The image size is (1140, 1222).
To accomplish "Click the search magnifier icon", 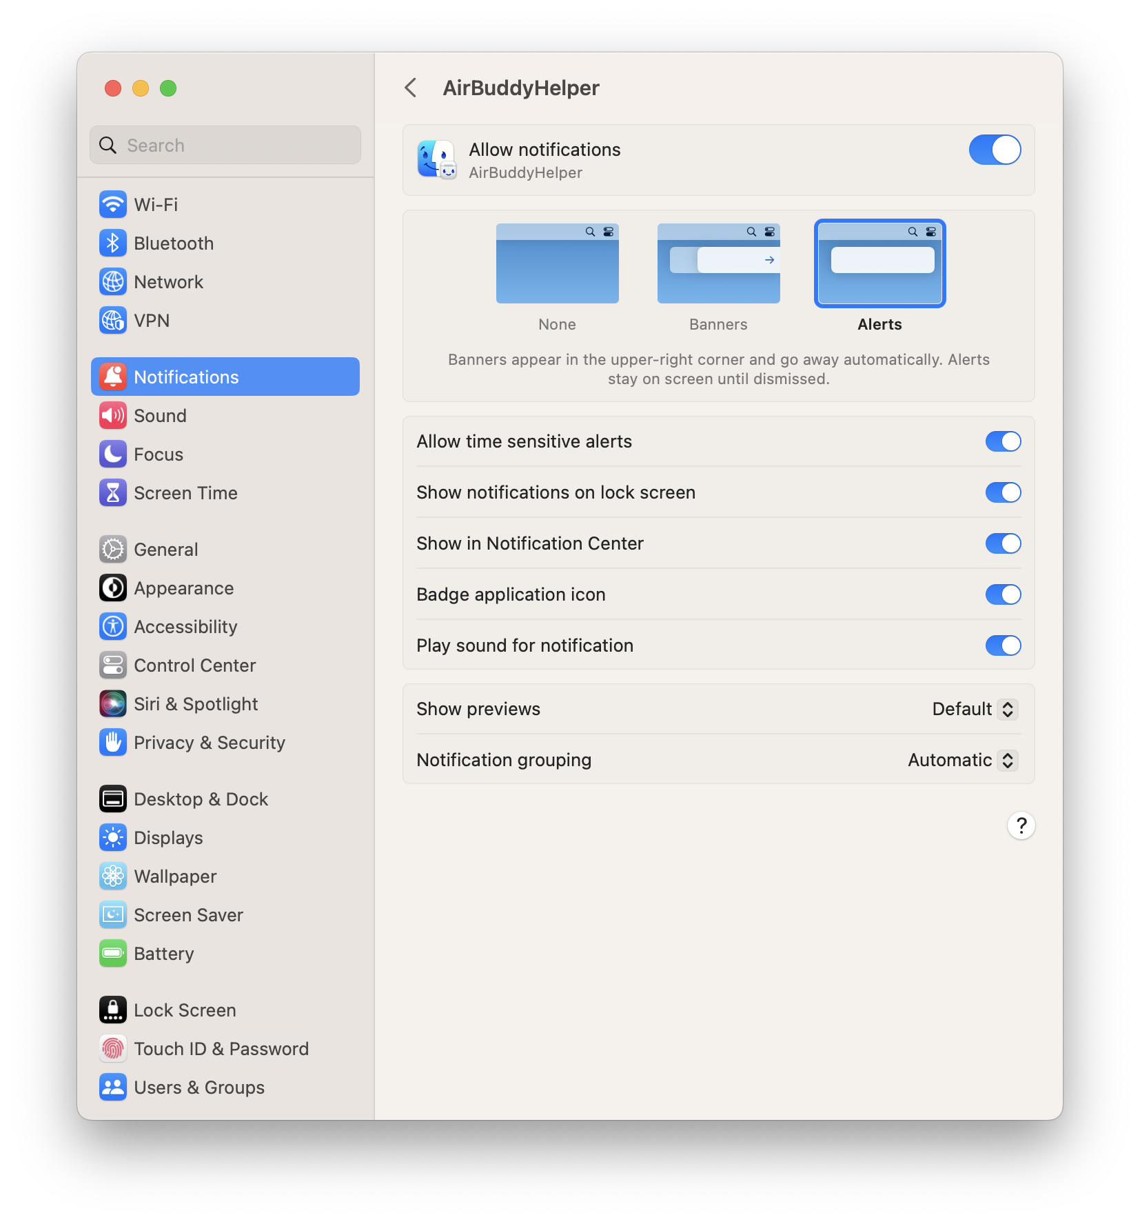I will [108, 145].
